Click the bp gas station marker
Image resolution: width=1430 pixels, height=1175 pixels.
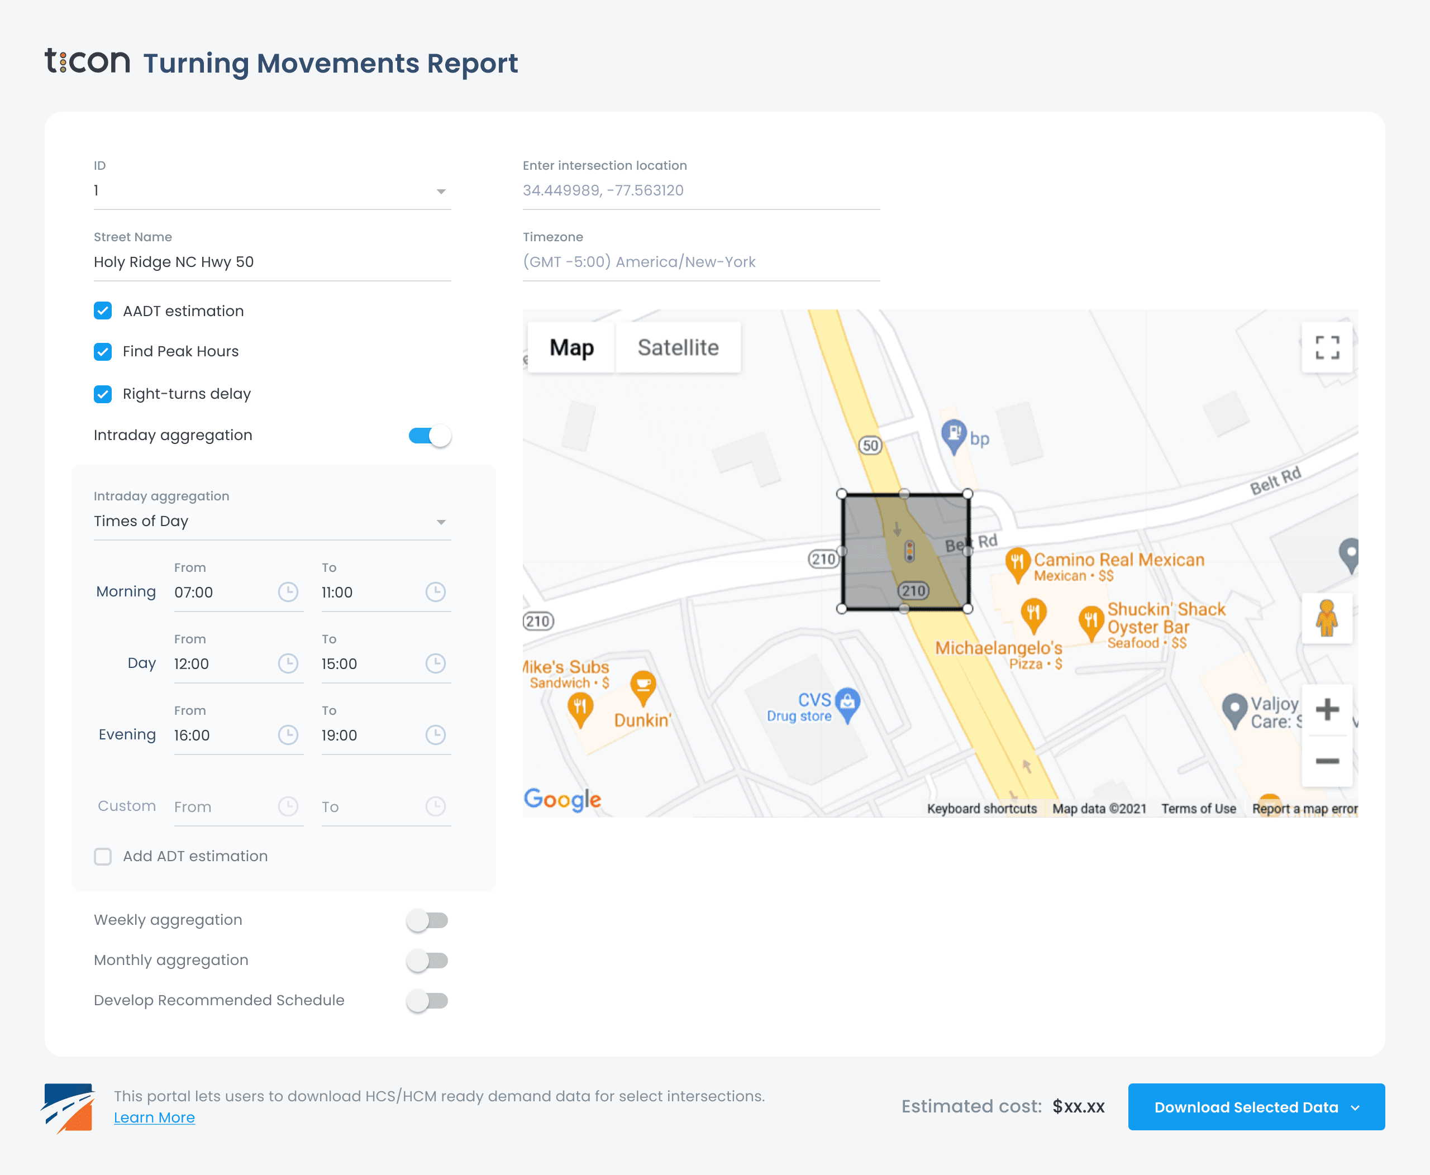click(x=954, y=436)
